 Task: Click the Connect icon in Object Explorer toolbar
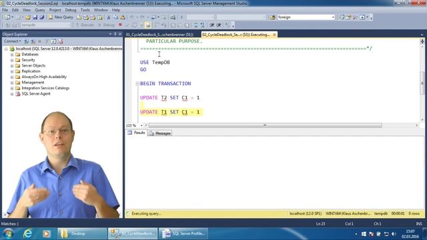tap(26, 41)
